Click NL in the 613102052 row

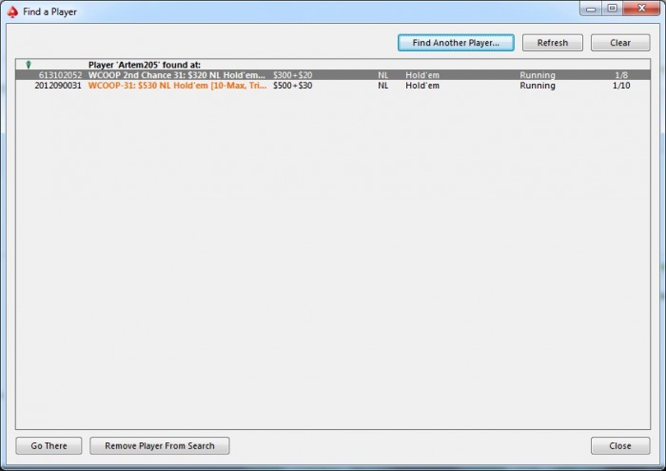(383, 75)
